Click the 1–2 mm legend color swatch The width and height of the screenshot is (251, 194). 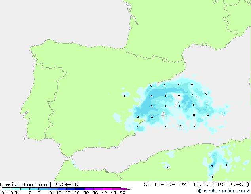coord(25,189)
